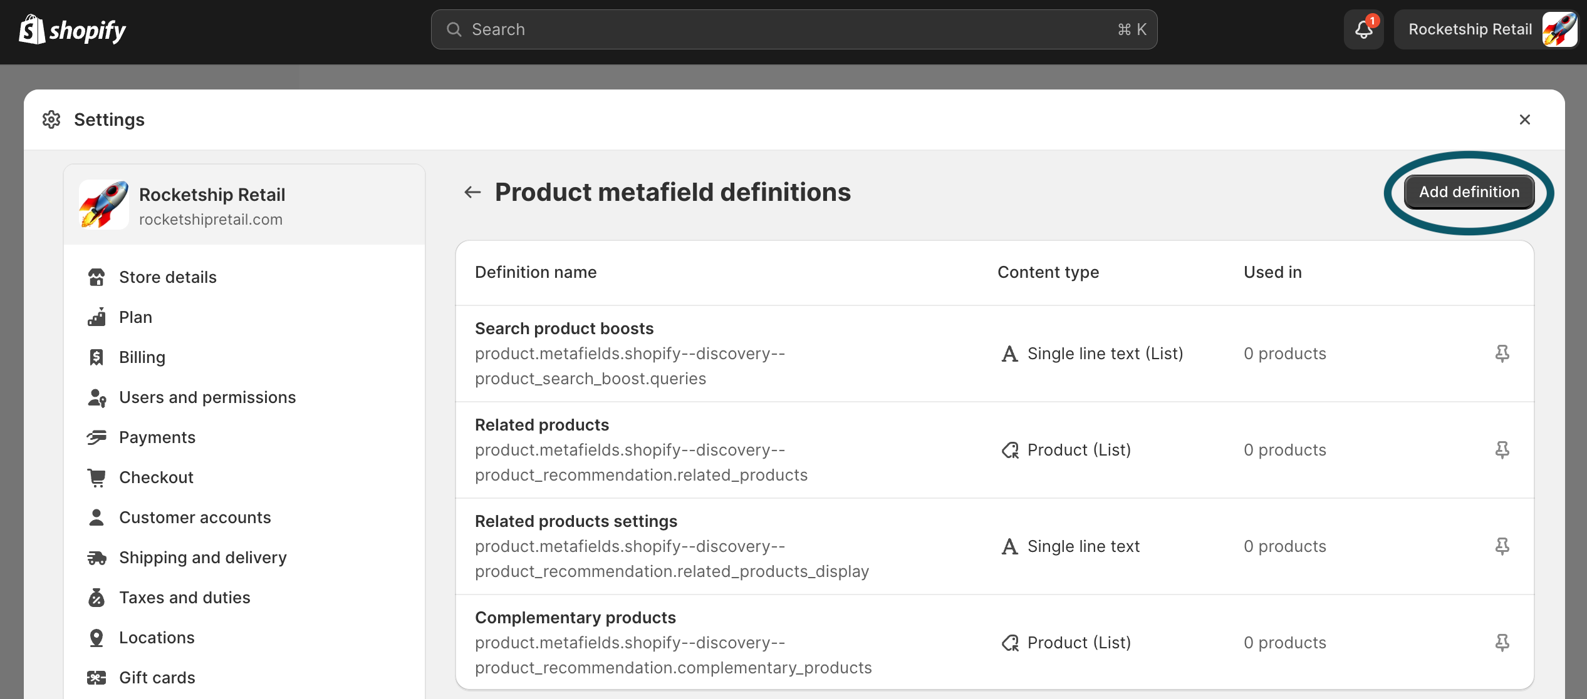Open the Users and permissions settings
This screenshot has height=699, width=1587.
point(207,397)
